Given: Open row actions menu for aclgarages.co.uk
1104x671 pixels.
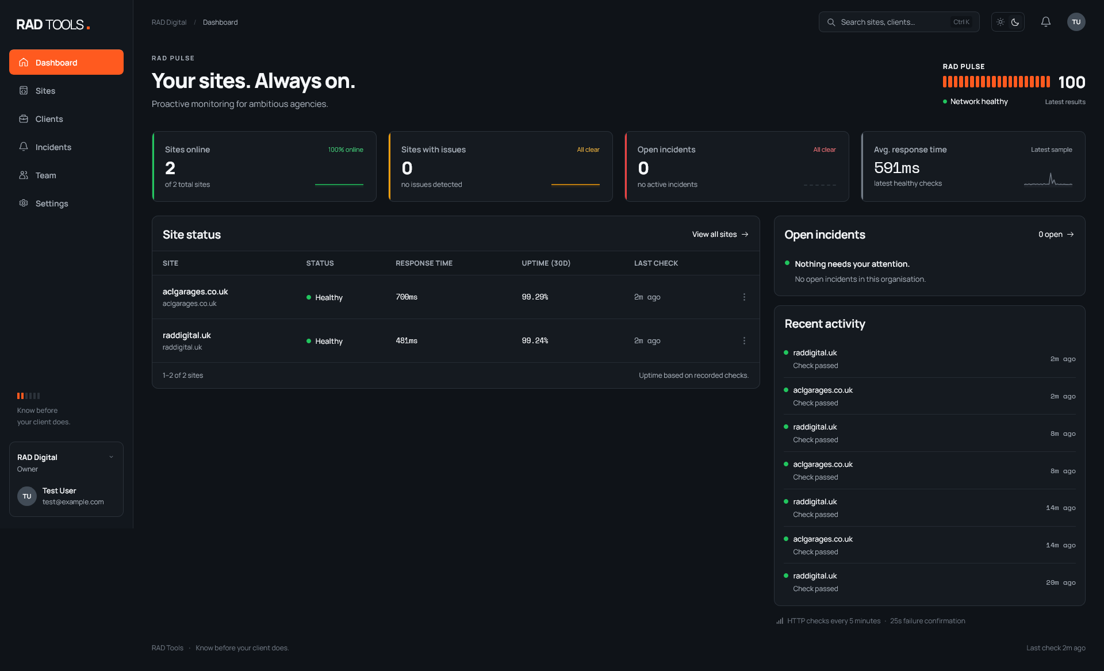Looking at the screenshot, I should pyautogui.click(x=744, y=297).
